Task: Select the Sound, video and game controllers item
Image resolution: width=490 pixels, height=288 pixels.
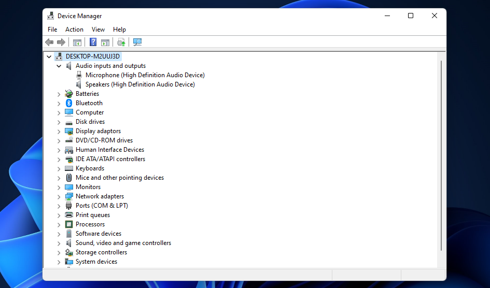Action: point(123,243)
